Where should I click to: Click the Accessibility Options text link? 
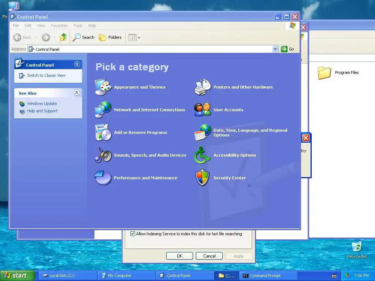tap(235, 155)
